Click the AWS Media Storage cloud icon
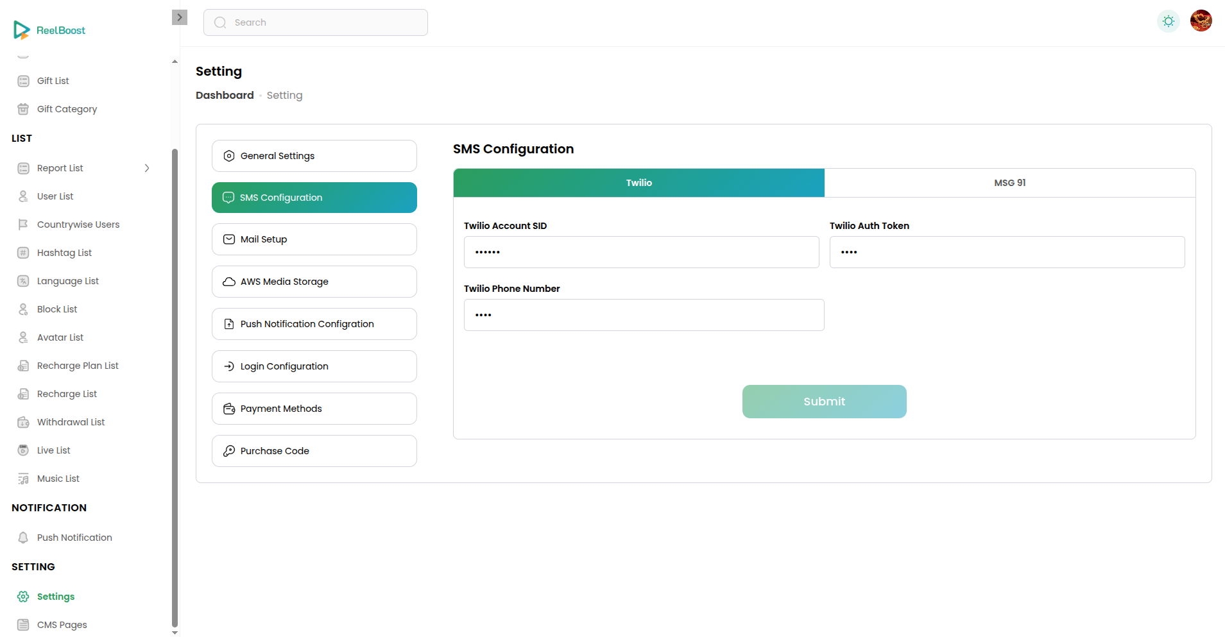This screenshot has height=637, width=1225. point(229,282)
